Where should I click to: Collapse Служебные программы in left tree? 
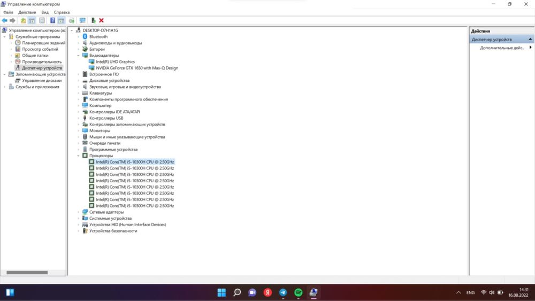pos(4,36)
